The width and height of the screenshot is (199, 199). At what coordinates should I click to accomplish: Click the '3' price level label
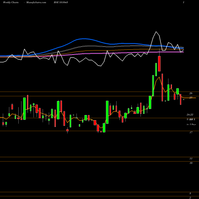[x=190, y=193]
